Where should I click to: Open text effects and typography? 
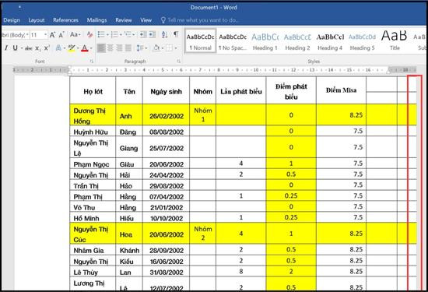point(58,48)
